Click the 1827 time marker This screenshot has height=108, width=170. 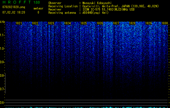pyautogui.click(x=116, y=23)
